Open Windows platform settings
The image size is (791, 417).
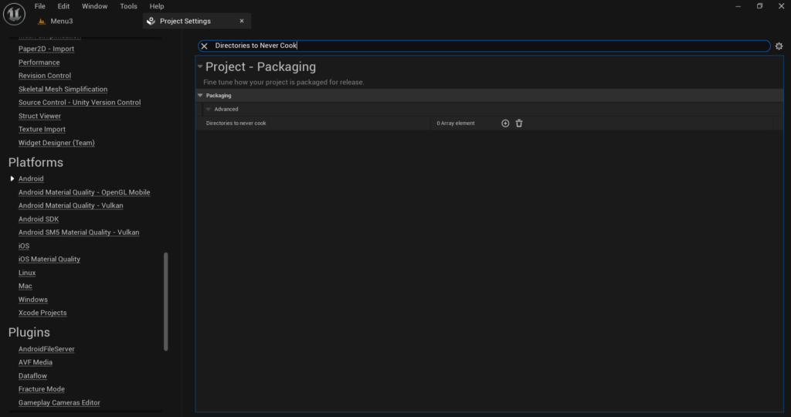(x=33, y=299)
